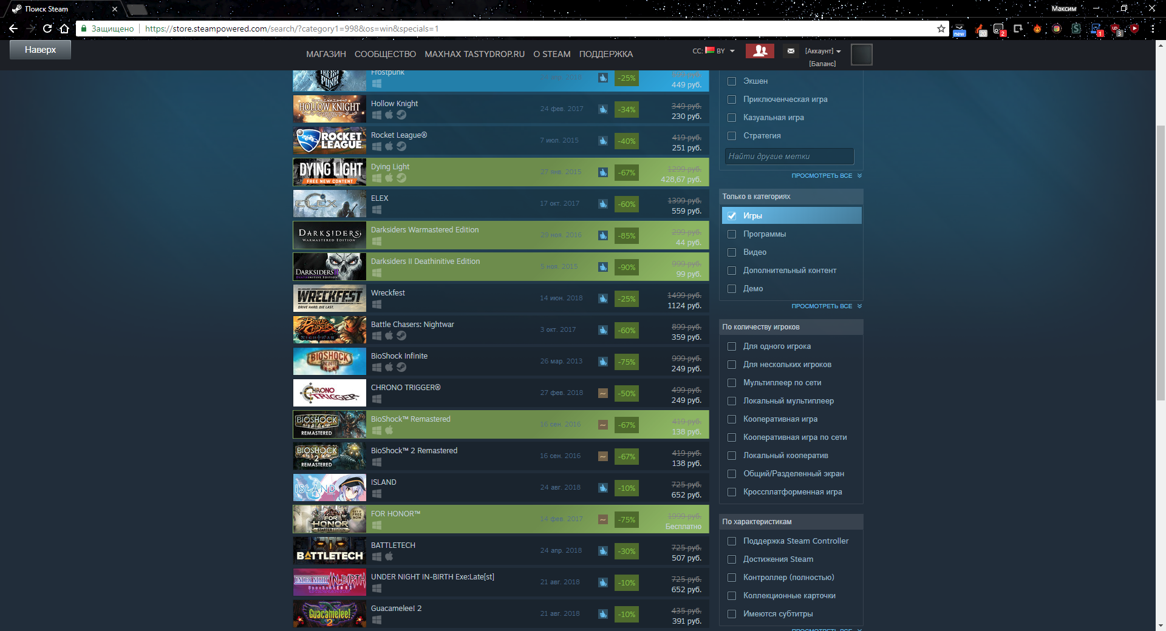This screenshot has height=631, width=1166.
Task: Go back using the browser back arrow
Action: (13, 29)
